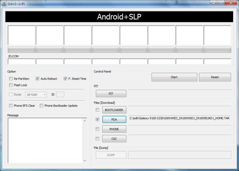Click the PIT file path field
Image resolution: width=239 pixels, height=171 pixels.
(180, 94)
